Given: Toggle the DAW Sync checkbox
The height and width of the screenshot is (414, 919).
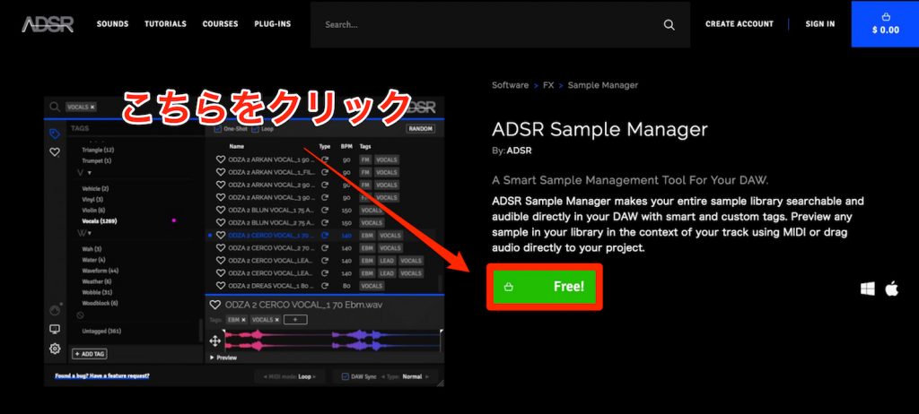Looking at the screenshot, I should click(345, 376).
